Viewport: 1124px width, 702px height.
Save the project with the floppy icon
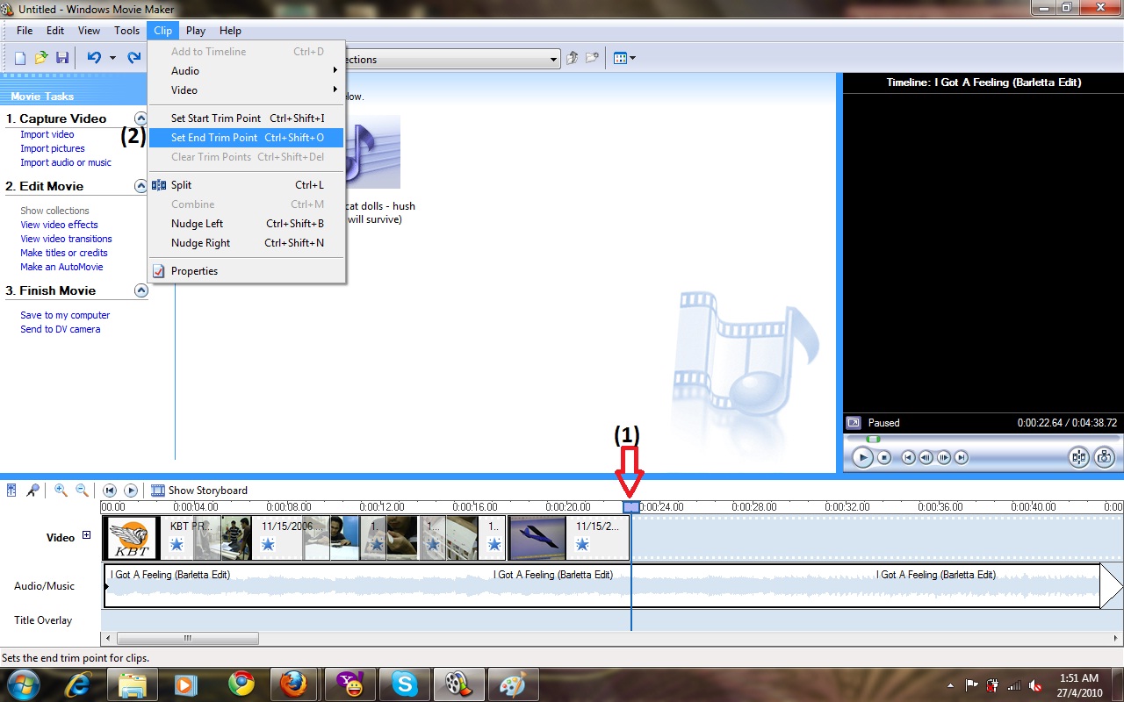[x=62, y=58]
